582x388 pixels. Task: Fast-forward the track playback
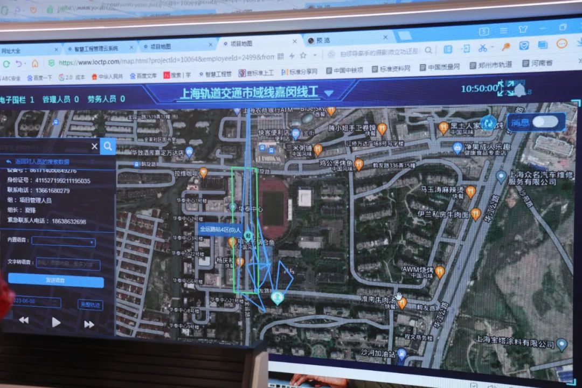click(x=89, y=324)
